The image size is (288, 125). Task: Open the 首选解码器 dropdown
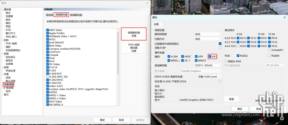click(208, 65)
